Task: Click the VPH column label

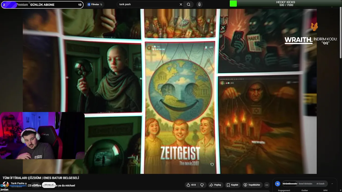Action: coord(325,190)
